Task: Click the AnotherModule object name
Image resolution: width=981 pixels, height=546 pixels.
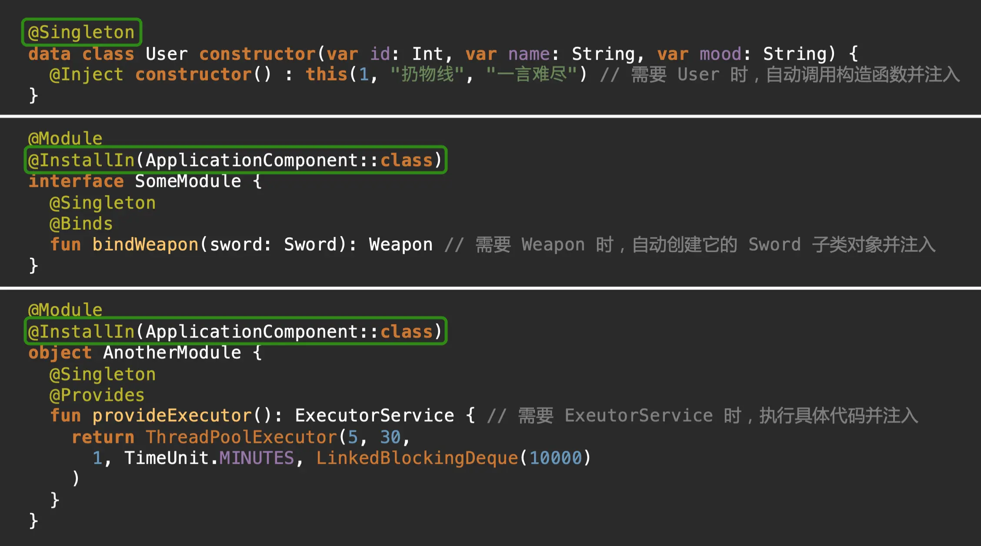Action: [172, 352]
